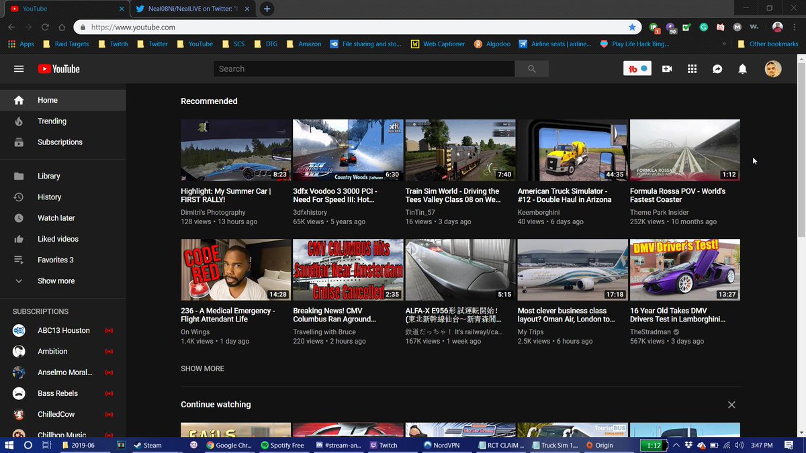Image resolution: width=806 pixels, height=453 pixels.
Task: Open Oman Air business class video title
Action: tap(566, 315)
